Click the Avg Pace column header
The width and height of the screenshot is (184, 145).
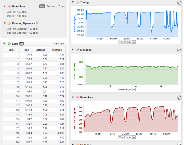coord(57,50)
